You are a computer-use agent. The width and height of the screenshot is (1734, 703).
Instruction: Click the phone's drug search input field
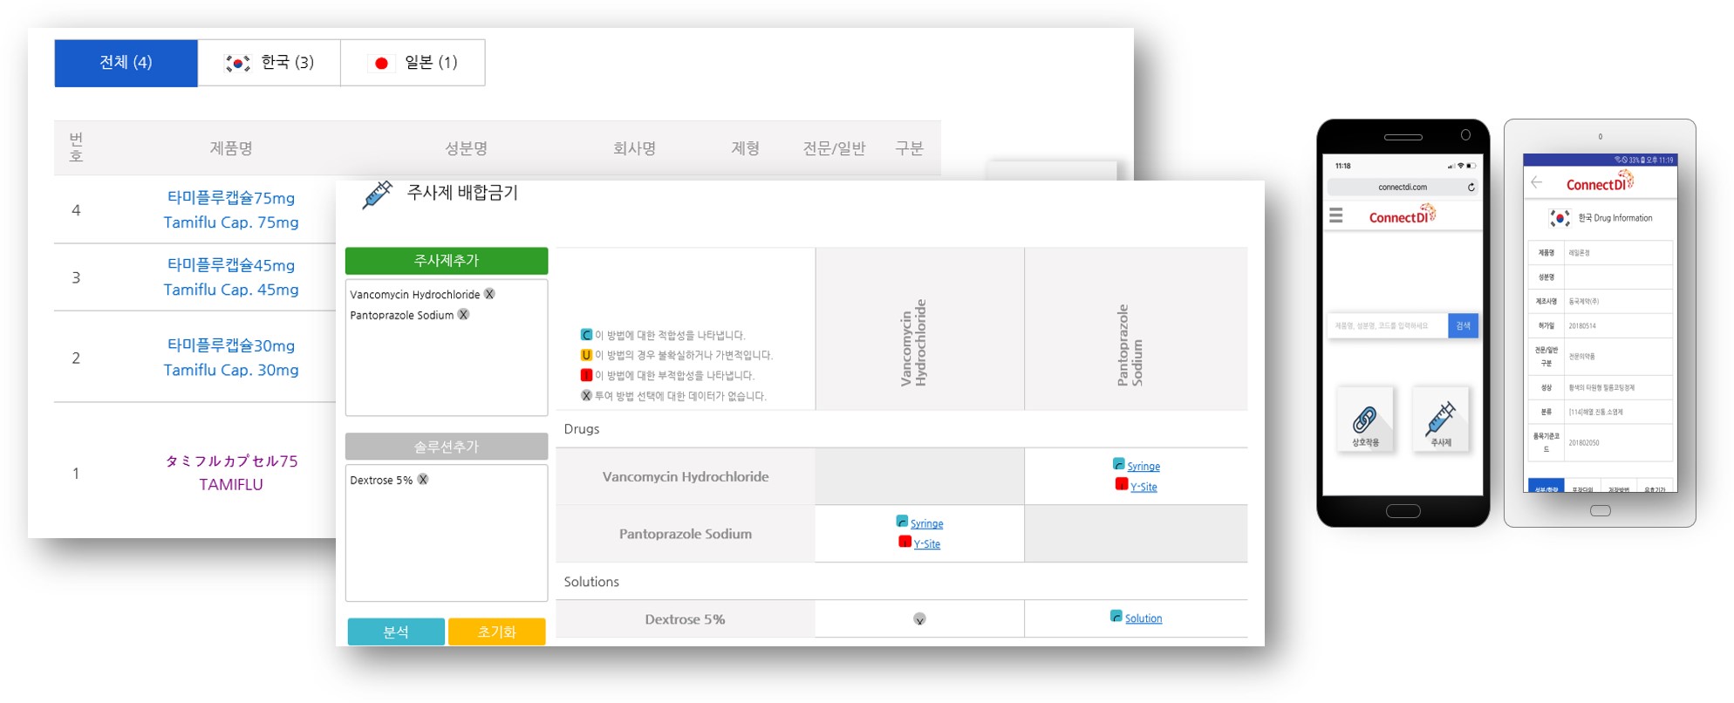point(1387,326)
